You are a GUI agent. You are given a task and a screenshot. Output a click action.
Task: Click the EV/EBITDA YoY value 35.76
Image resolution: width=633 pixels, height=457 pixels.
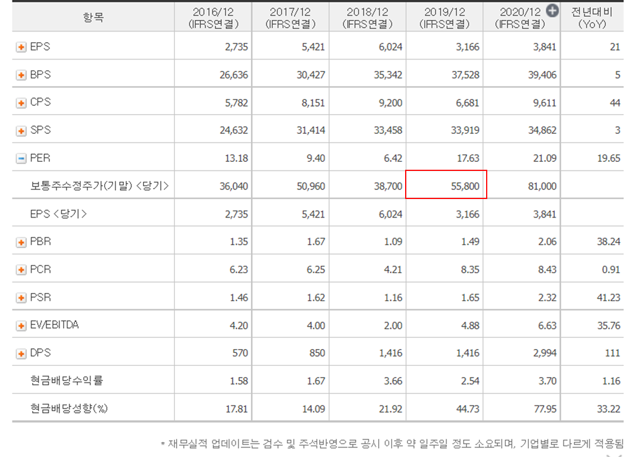608,325
